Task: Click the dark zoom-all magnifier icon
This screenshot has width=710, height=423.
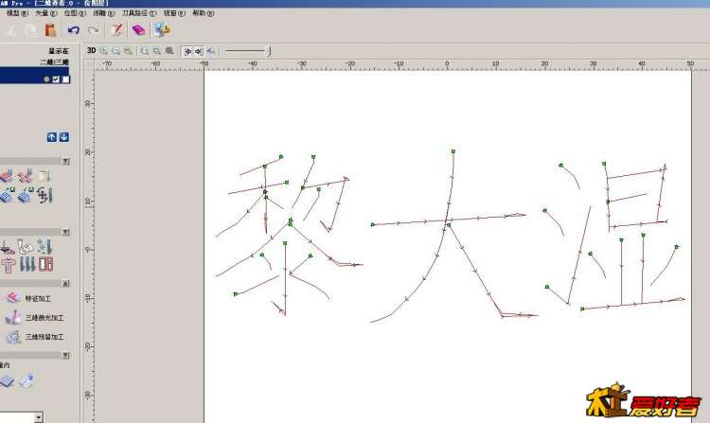Action: 169,51
